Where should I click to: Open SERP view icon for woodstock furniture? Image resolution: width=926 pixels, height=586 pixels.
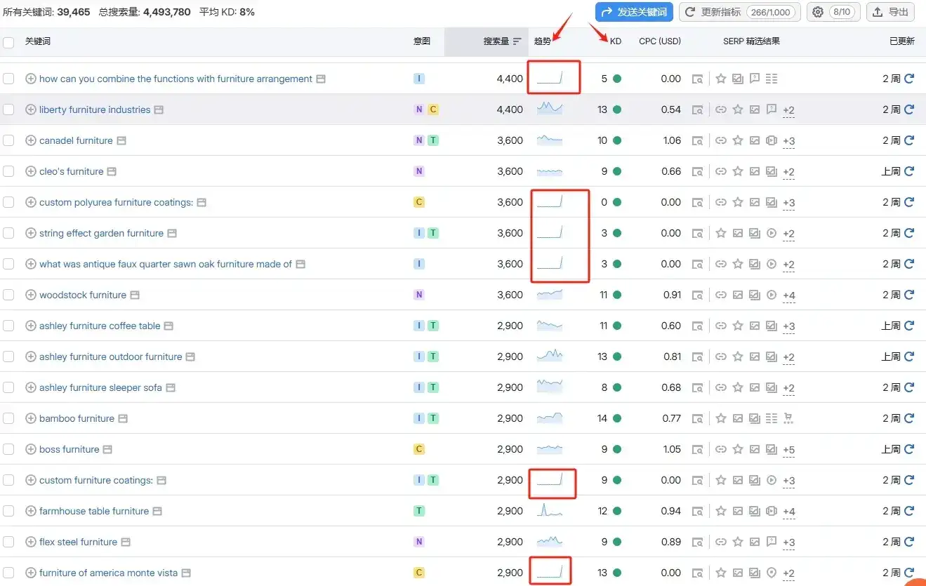pyautogui.click(x=697, y=295)
